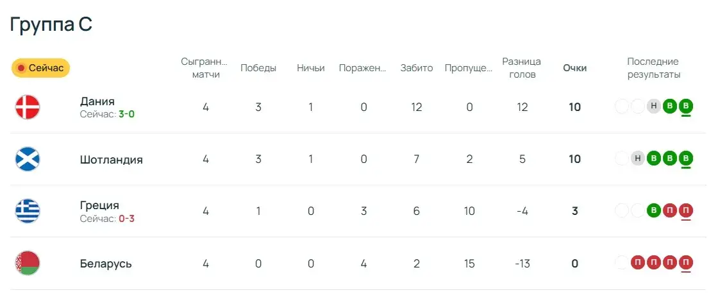718x297 pixels.
Task: Click the Belarus flag icon
Action: tap(28, 264)
